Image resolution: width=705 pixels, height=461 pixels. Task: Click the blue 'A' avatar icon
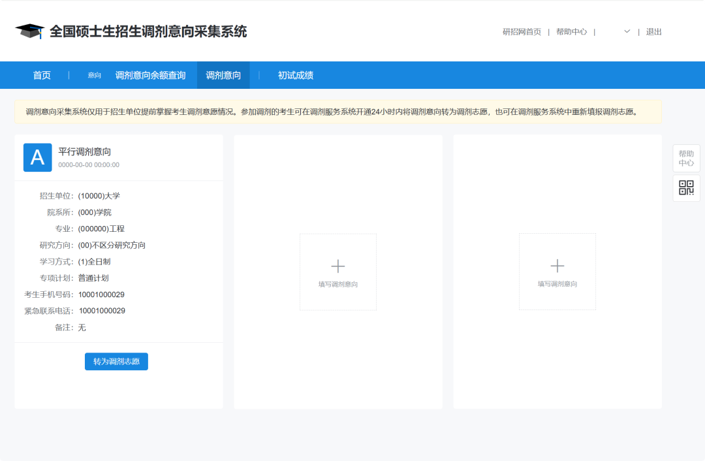(x=37, y=157)
